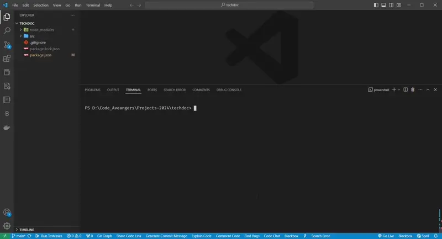Expand the src folder

click(46, 36)
